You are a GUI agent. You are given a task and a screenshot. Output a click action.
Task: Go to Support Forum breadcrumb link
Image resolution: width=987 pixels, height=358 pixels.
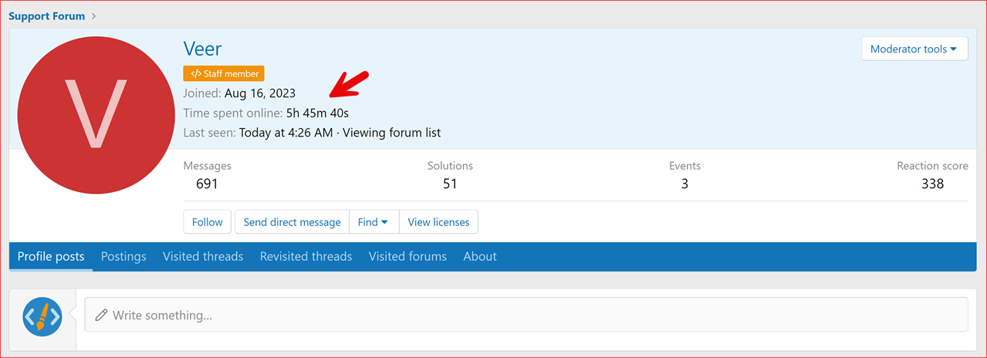coord(47,15)
